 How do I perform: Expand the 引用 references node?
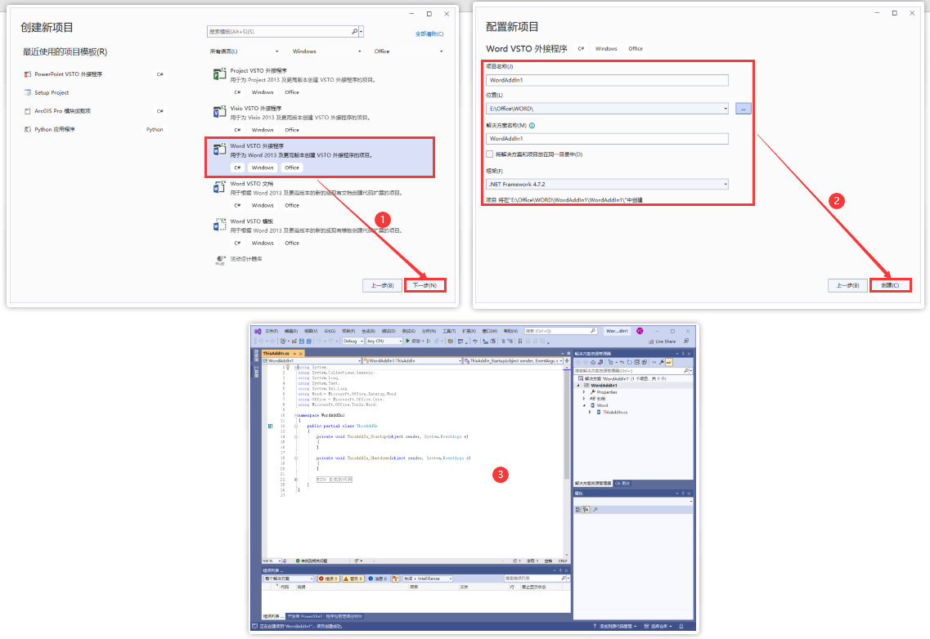tap(584, 398)
